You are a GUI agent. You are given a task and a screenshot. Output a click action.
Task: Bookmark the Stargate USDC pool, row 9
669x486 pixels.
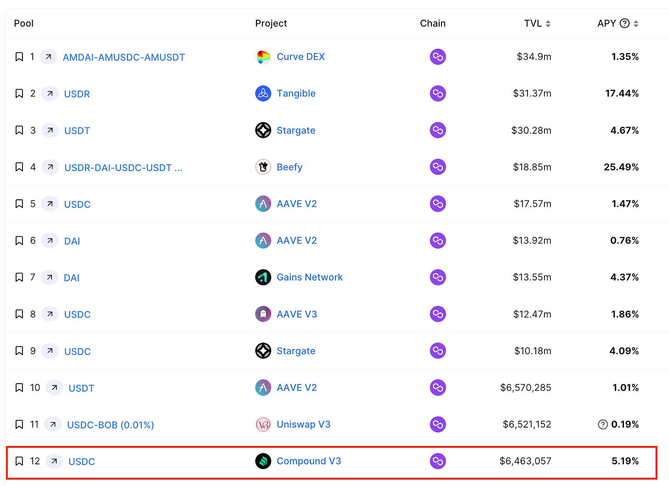tap(19, 351)
